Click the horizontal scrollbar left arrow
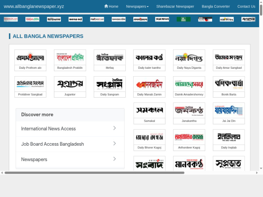Screen dimensions: 263x197 pyautogui.click(x=2, y=173)
